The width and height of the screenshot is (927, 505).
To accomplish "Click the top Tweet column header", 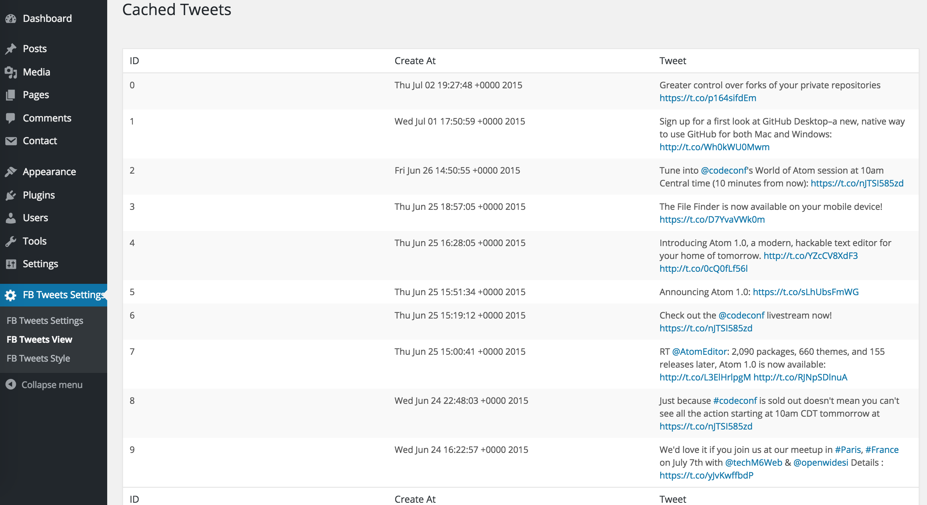I will pyautogui.click(x=673, y=61).
